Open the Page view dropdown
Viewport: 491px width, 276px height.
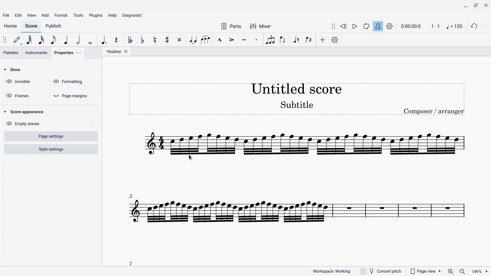click(426, 271)
